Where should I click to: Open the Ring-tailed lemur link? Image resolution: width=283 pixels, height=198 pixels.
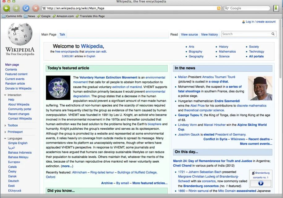[102, 172]
